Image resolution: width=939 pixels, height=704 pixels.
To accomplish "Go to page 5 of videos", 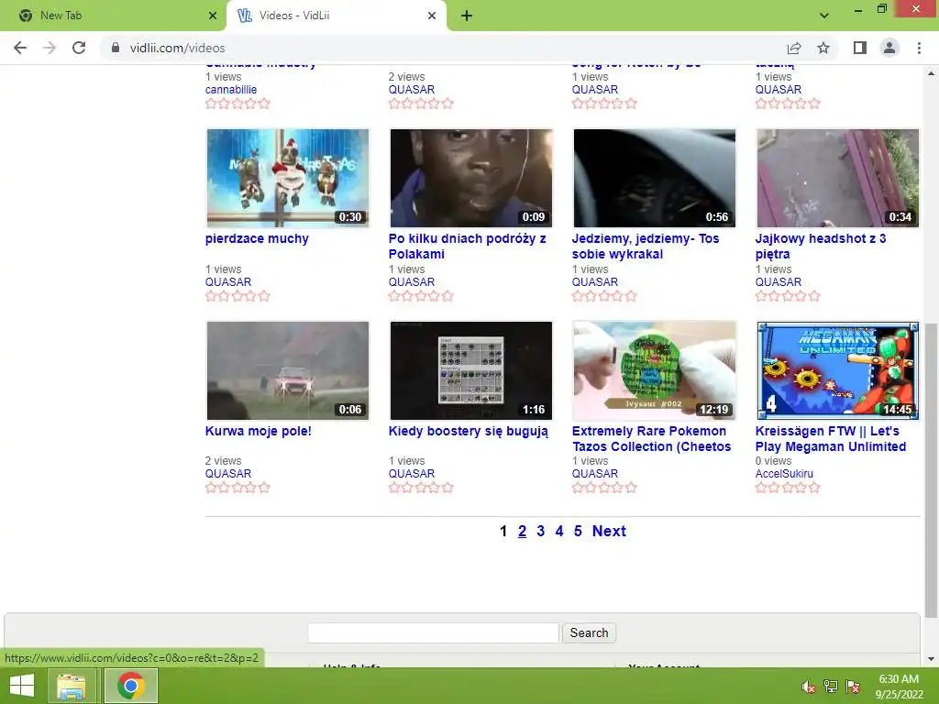I will coord(578,531).
